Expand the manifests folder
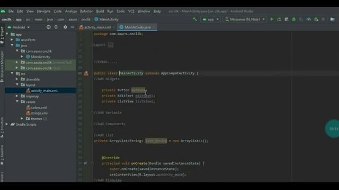 click(12, 40)
